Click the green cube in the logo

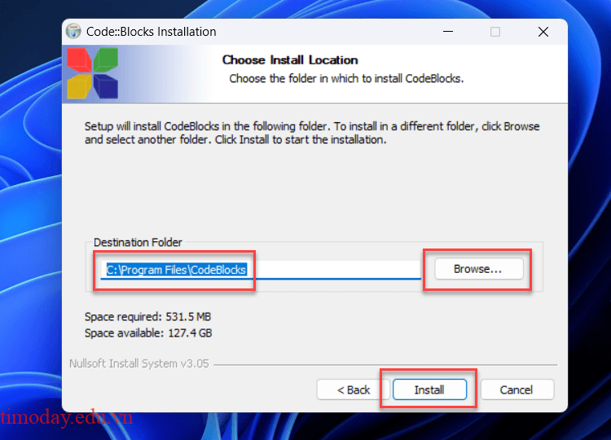(106, 59)
